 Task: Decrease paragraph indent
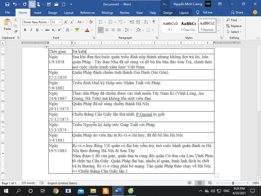(x=132, y=22)
